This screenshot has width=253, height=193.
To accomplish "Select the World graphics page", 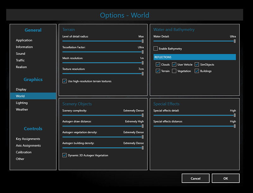I will pos(33,96).
